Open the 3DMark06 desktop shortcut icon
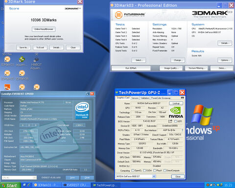 [x=22, y=73]
